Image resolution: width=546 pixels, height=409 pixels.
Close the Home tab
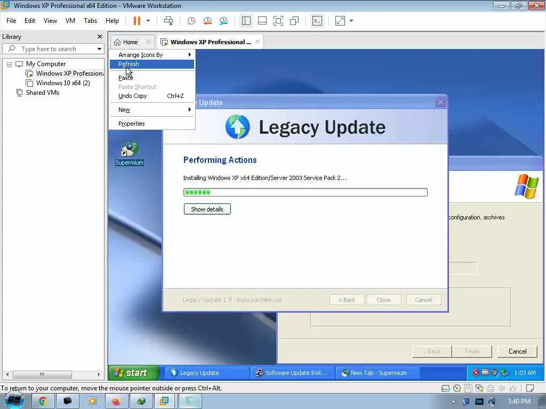pos(149,42)
